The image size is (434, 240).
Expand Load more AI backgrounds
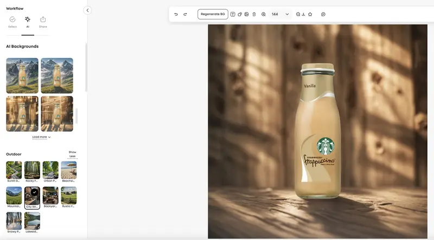[x=41, y=137]
